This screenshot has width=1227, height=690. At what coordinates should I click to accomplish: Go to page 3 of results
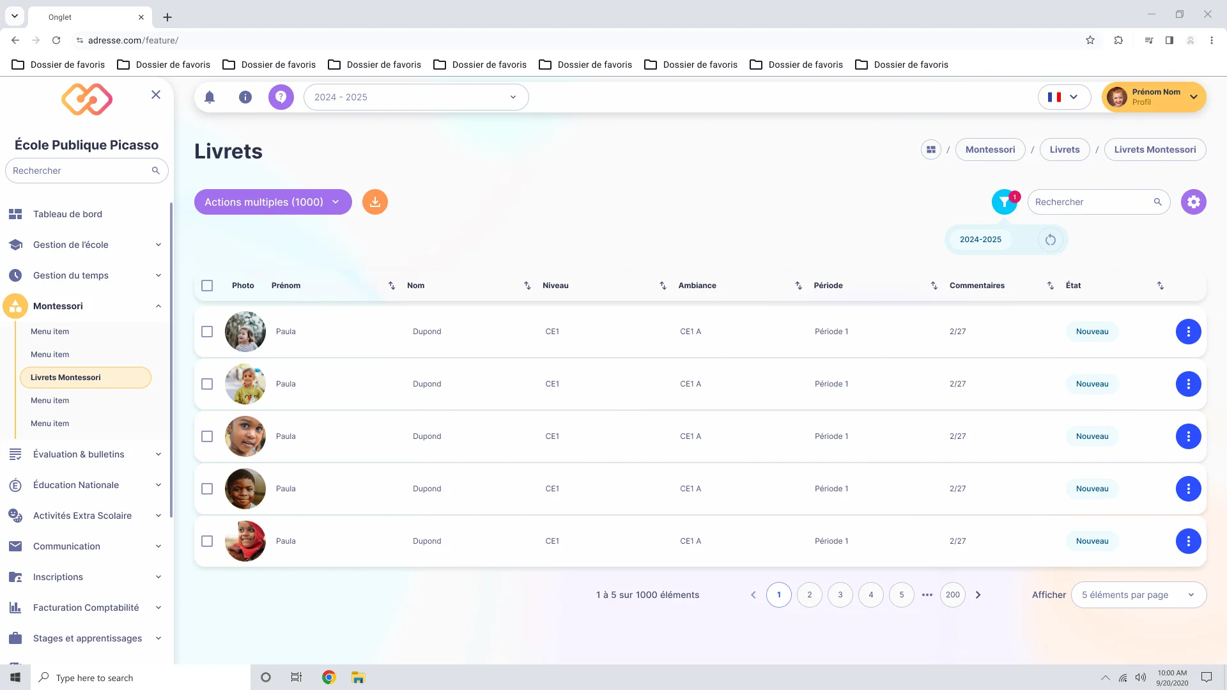[840, 595]
